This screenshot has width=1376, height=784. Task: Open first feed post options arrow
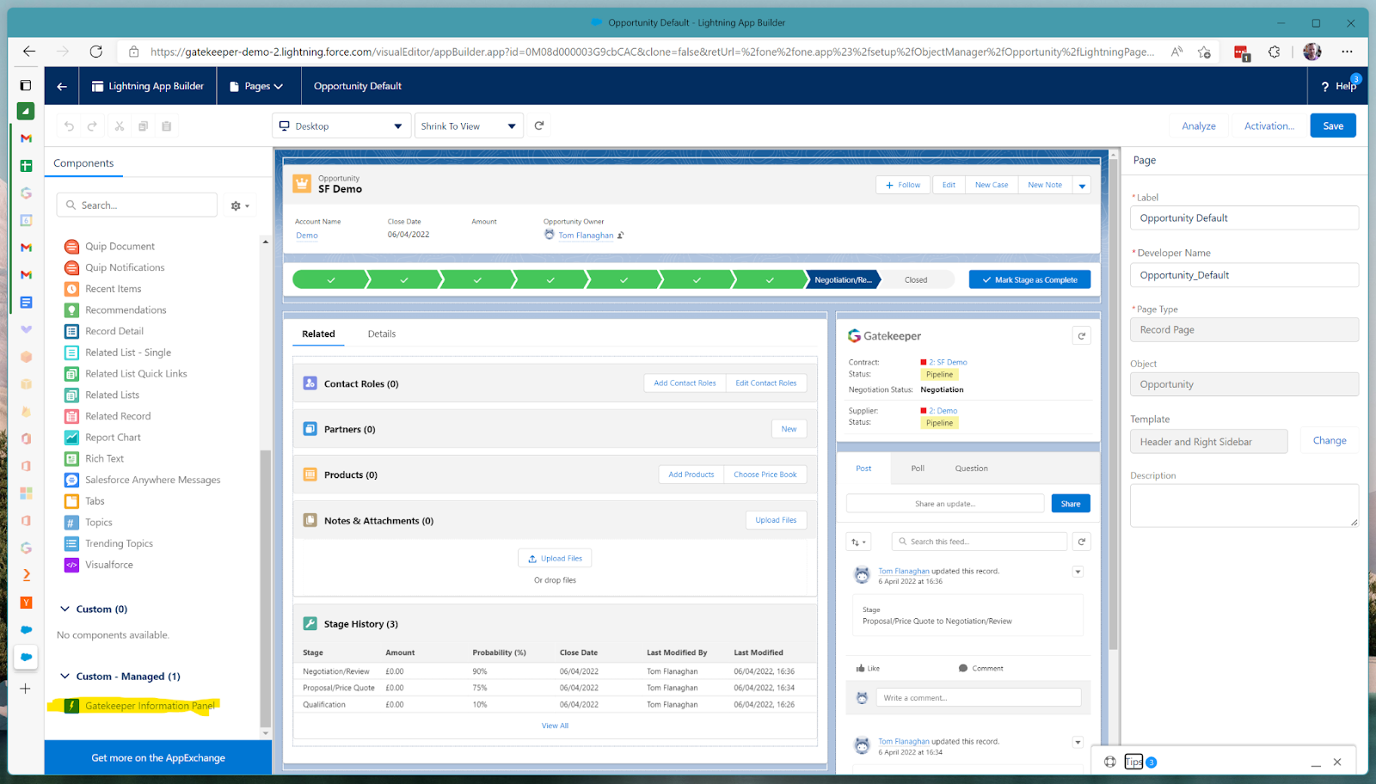(1078, 572)
